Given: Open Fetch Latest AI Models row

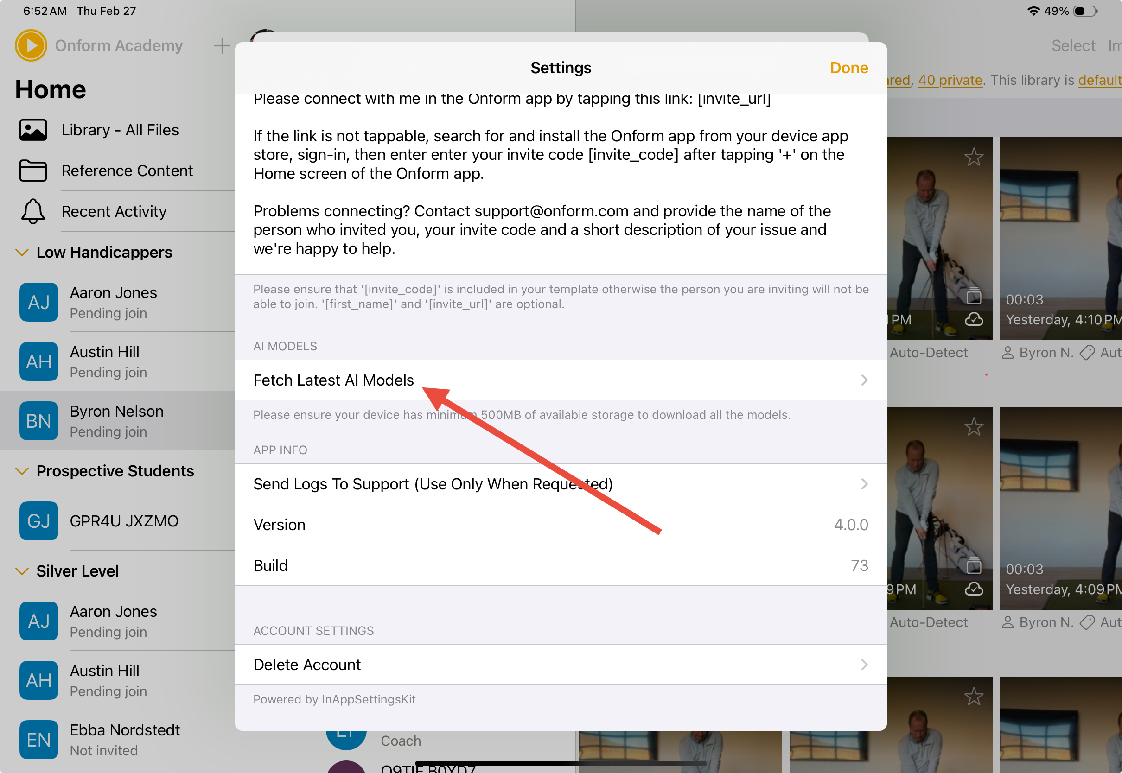Looking at the screenshot, I should point(561,380).
